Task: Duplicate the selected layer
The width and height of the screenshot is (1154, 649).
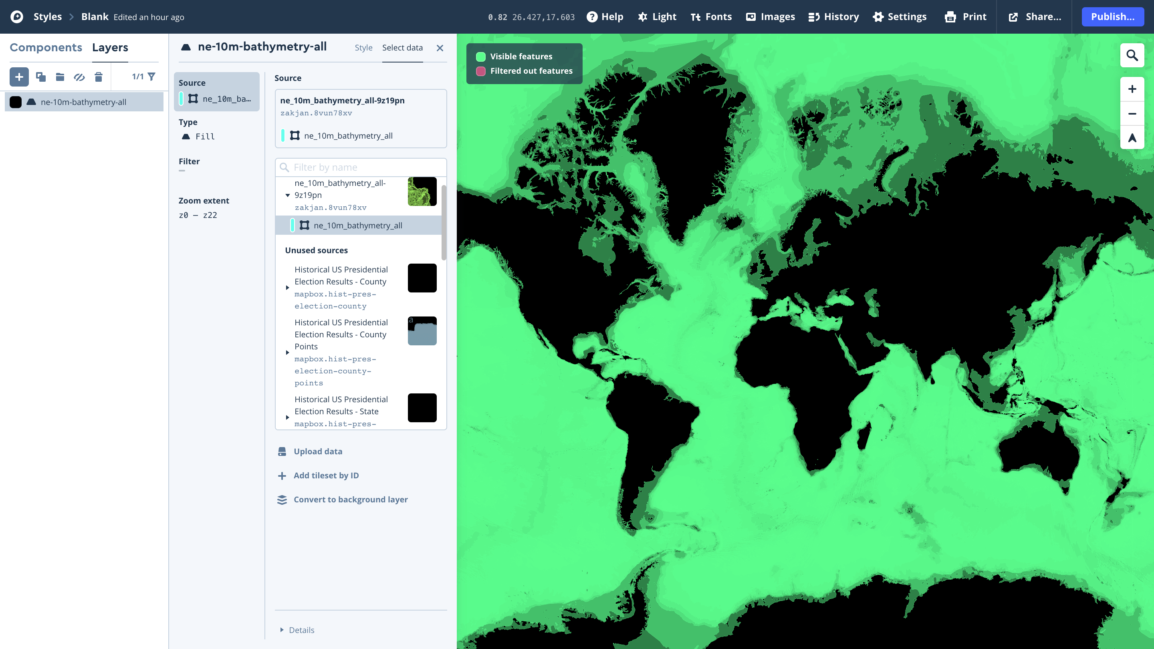Action: coord(41,77)
